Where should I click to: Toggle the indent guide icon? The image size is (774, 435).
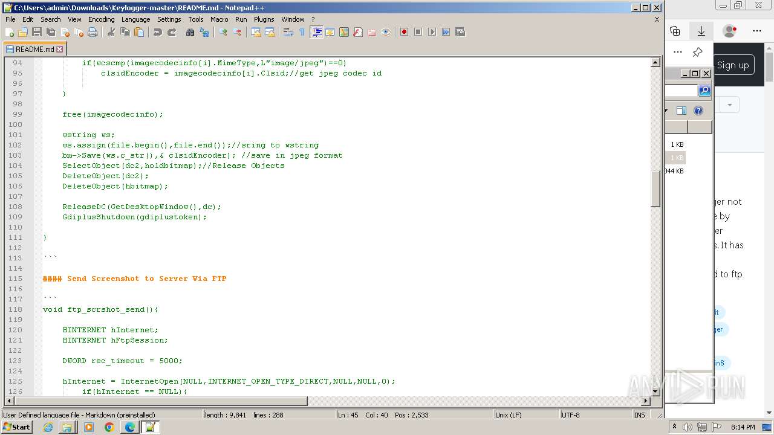coord(316,32)
